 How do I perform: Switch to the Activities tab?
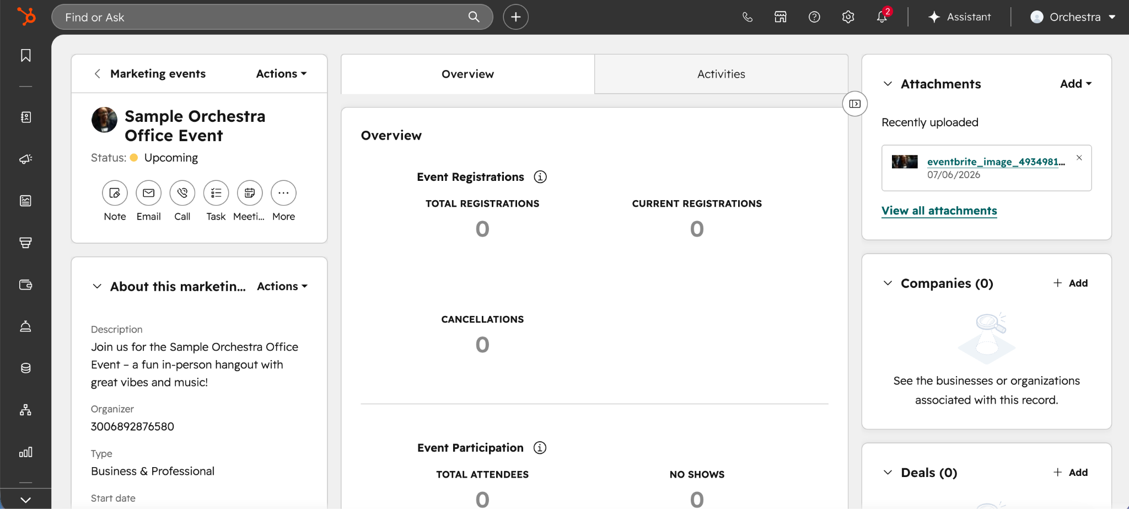tap(721, 74)
